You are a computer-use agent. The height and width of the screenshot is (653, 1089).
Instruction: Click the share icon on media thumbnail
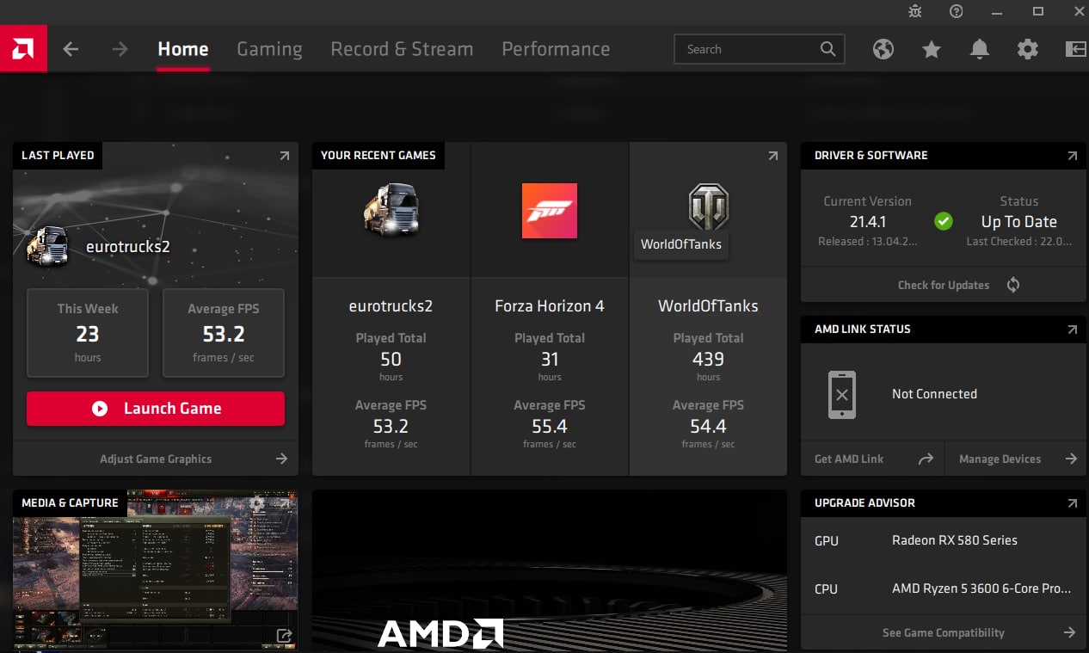pyautogui.click(x=284, y=636)
